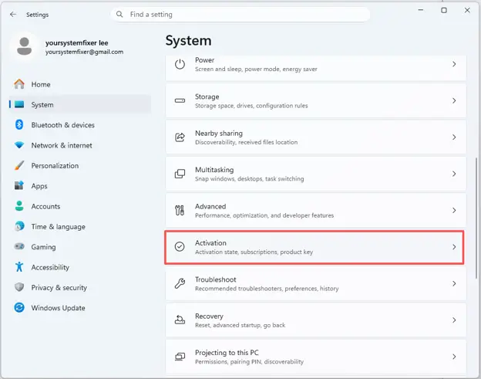Click the Gaming controller icon
The image size is (481, 379).
(x=19, y=246)
